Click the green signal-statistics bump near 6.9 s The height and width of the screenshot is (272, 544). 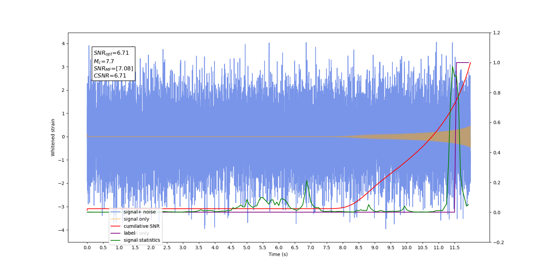tap(307, 181)
